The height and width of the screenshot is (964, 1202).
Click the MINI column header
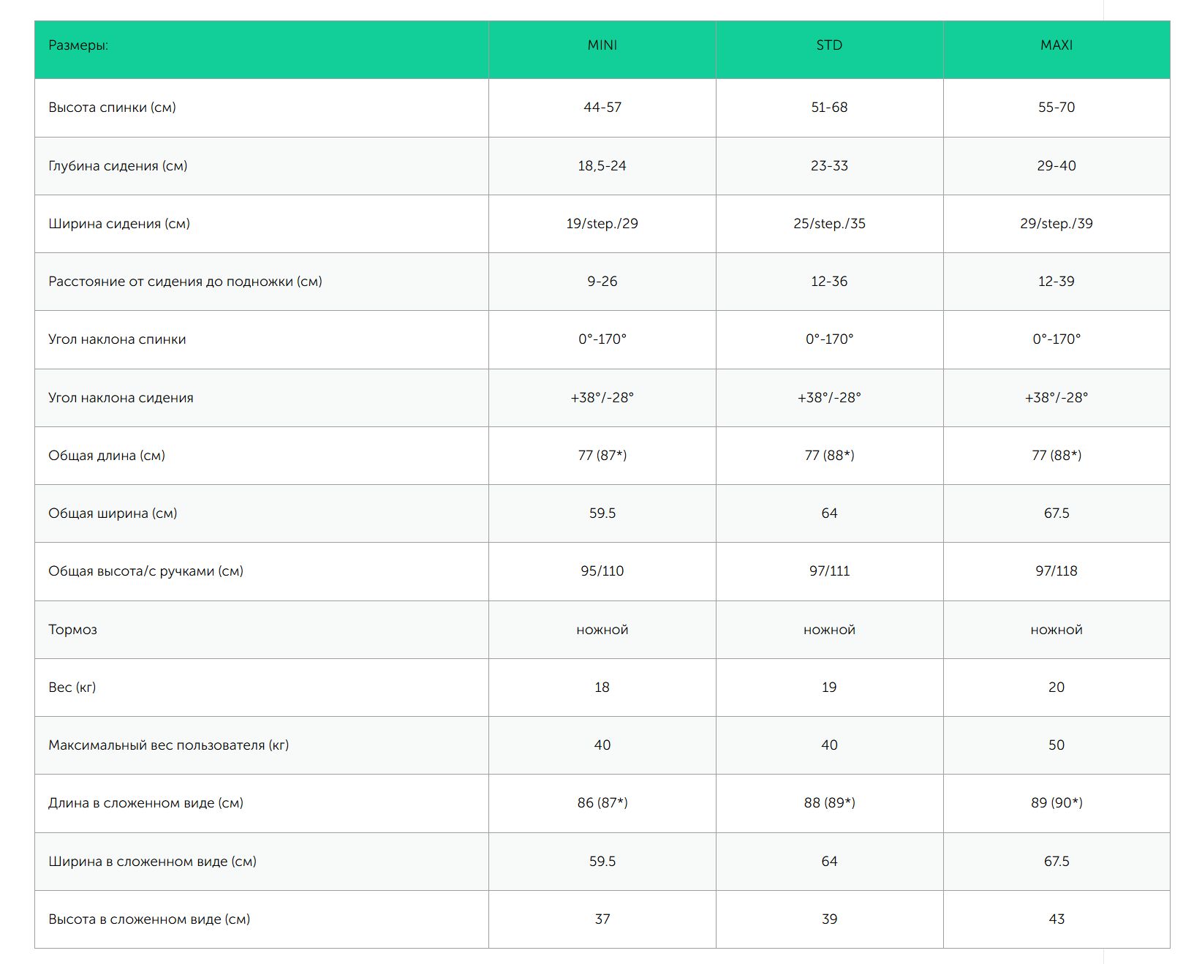coord(602,45)
